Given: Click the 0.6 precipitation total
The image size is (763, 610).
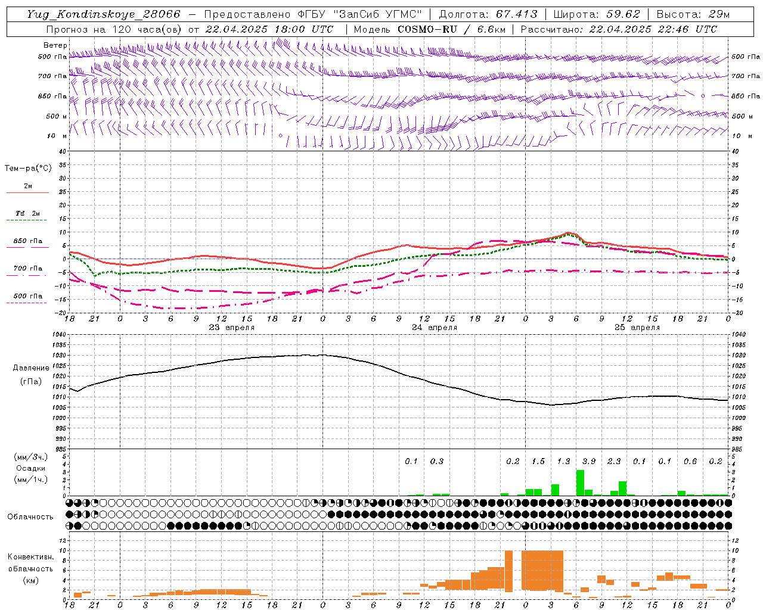Looking at the screenshot, I should pyautogui.click(x=690, y=461).
